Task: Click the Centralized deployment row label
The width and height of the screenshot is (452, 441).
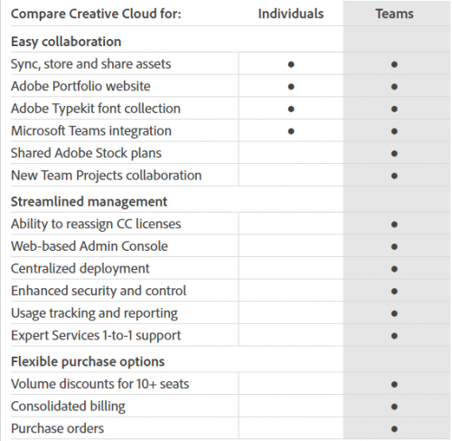Action: [80, 269]
